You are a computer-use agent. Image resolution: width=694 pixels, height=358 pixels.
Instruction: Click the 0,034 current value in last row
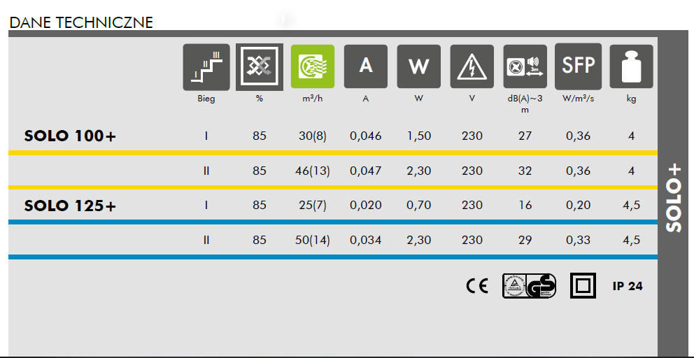pyautogui.click(x=366, y=240)
